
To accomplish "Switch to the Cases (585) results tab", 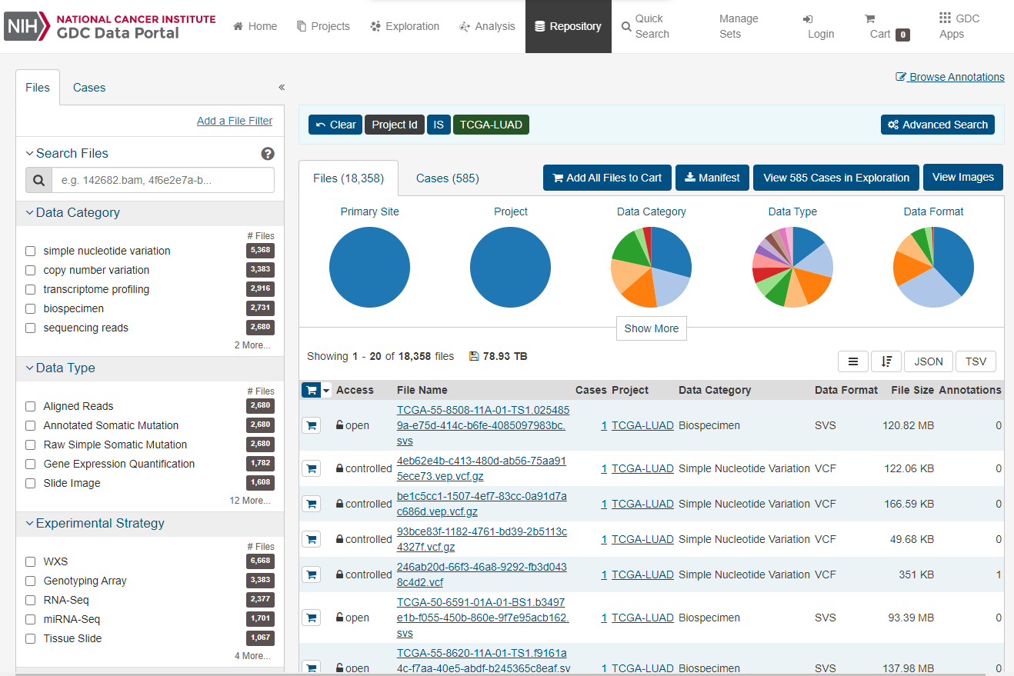I will point(448,178).
